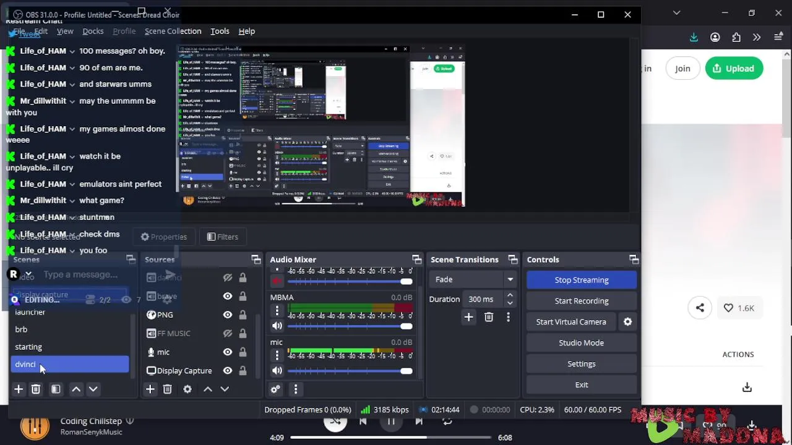Image resolution: width=792 pixels, height=445 pixels.
Task: Move the source down in the Sources list
Action: click(225, 389)
